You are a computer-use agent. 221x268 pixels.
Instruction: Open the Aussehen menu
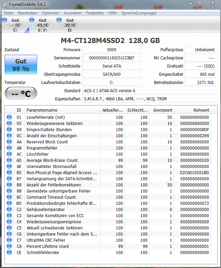click(72, 13)
